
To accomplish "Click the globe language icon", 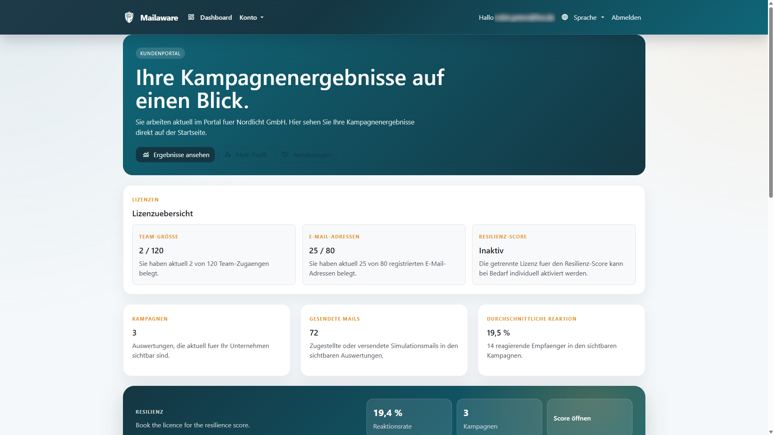I will coord(565,17).
